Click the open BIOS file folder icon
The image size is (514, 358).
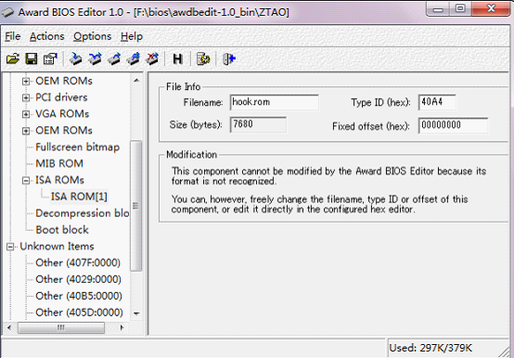click(x=13, y=59)
